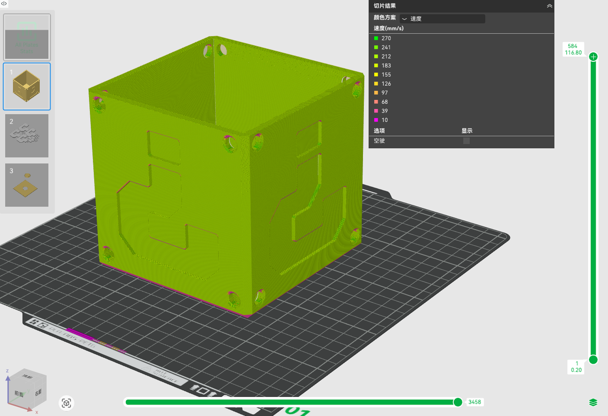Select plate 1 thumbnail with the box

(x=27, y=86)
